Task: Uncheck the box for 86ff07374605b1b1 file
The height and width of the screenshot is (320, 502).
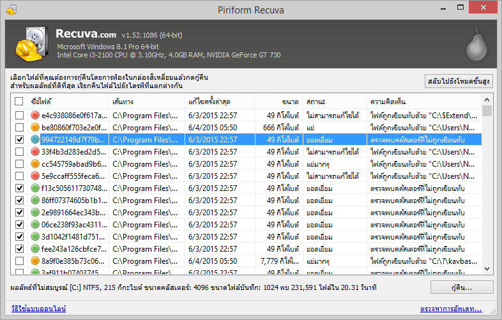Action: (20, 201)
